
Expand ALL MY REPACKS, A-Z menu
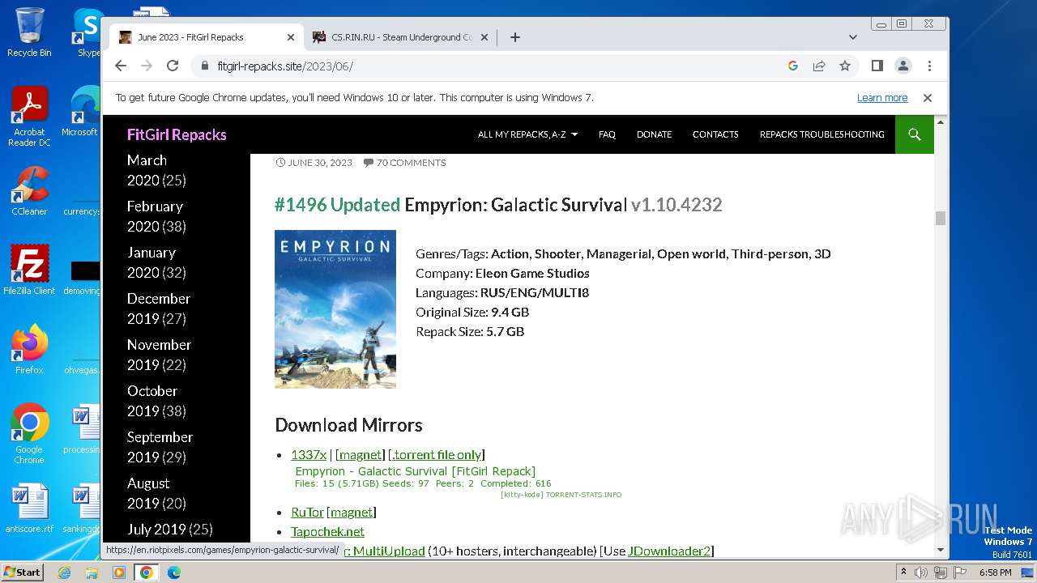tap(527, 134)
